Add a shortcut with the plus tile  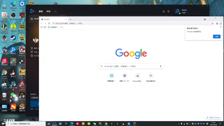151,78
